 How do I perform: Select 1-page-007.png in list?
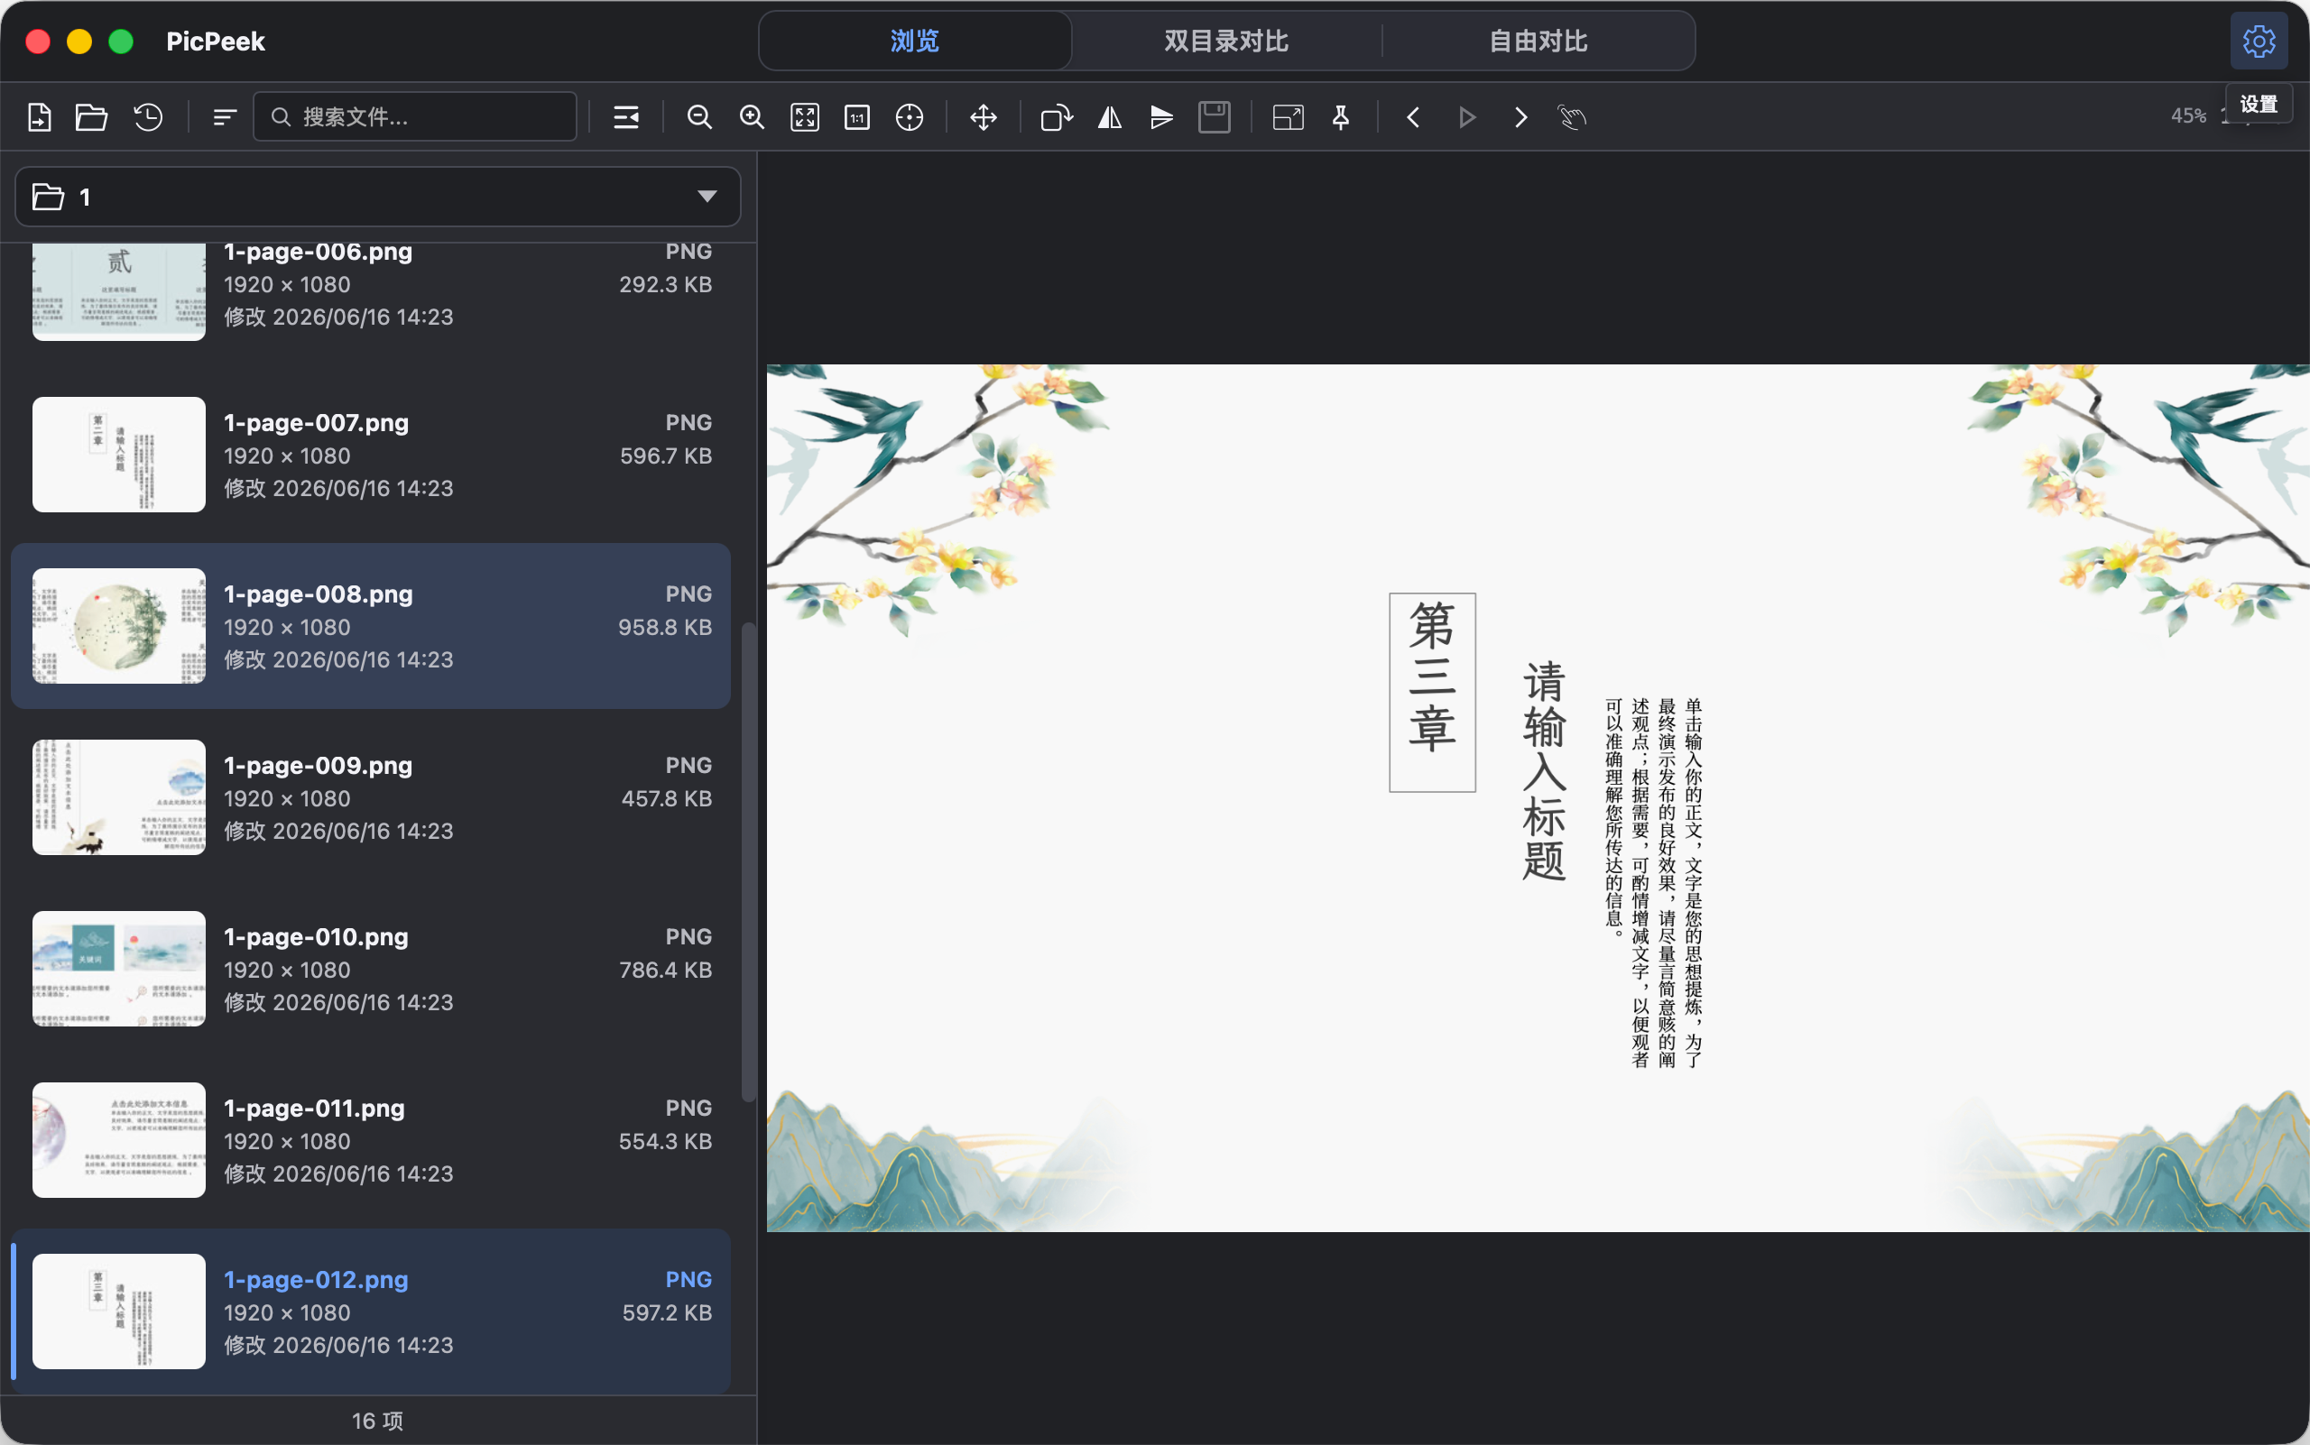pos(371,455)
